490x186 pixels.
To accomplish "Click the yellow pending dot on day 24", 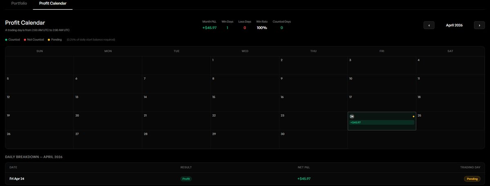I will (413, 116).
